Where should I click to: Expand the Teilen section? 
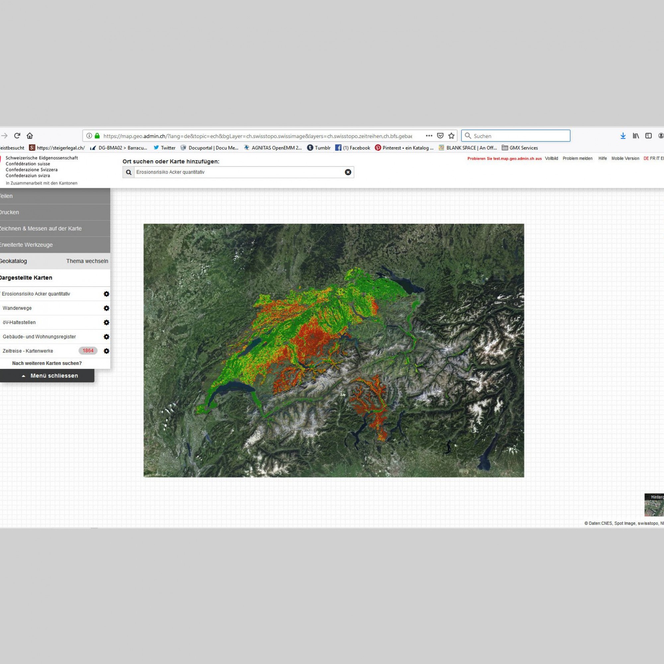[x=55, y=196]
